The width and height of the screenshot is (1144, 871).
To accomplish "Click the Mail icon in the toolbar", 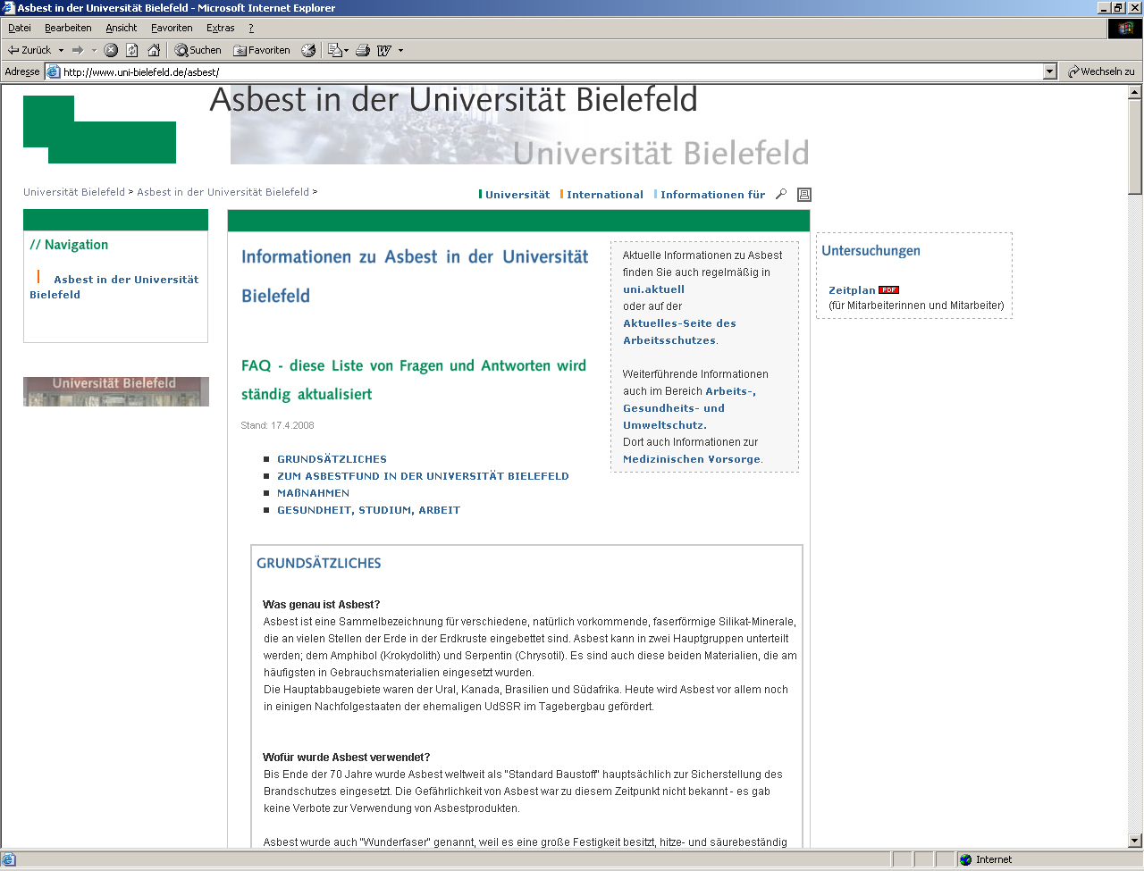I will click(x=335, y=50).
